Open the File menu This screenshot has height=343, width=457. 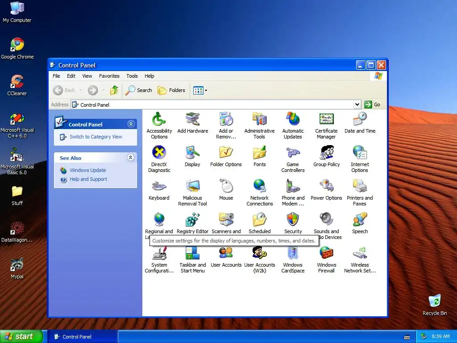point(56,76)
